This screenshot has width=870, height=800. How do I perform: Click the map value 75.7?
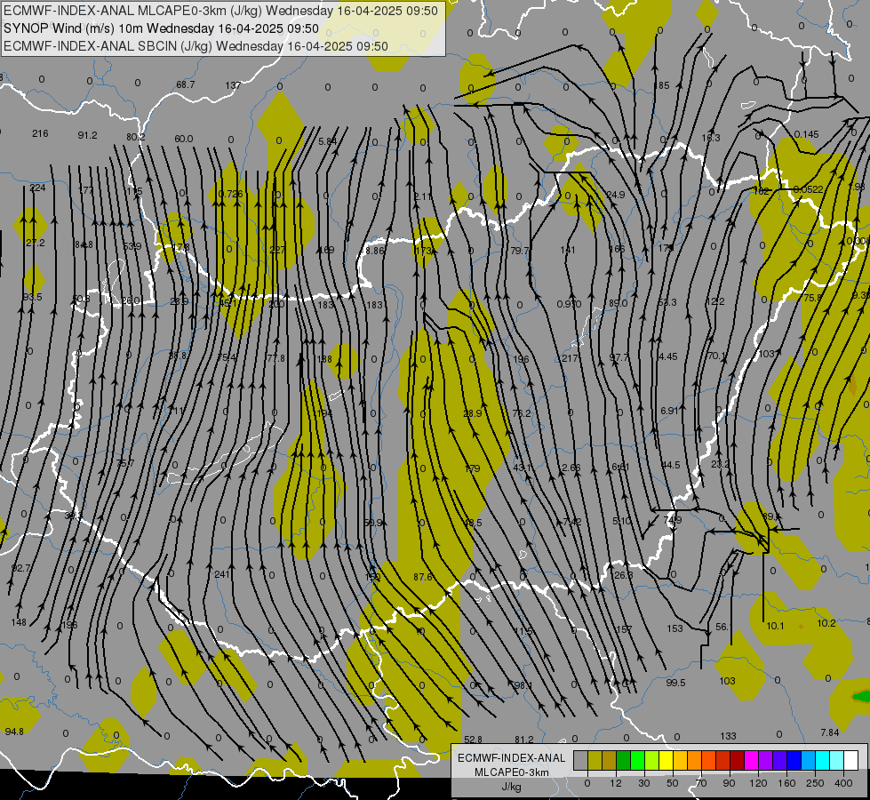[x=124, y=464]
